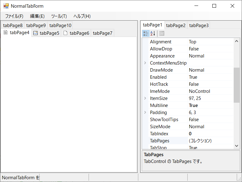The height and width of the screenshot is (182, 242).
Task: Click the property grid scroll down arrow
Action: pos(237,146)
